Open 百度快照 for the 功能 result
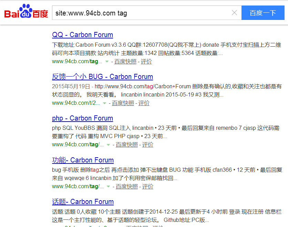This screenshot has height=227, width=288. (126, 186)
